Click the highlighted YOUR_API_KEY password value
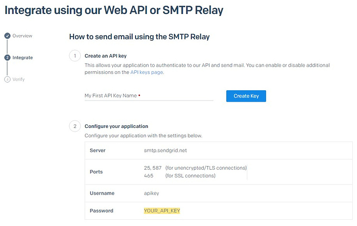The height and width of the screenshot is (226, 357). tap(162, 211)
